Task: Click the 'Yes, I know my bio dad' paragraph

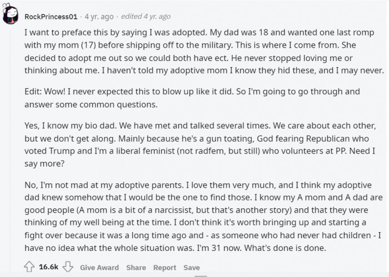Action: pos(200,145)
